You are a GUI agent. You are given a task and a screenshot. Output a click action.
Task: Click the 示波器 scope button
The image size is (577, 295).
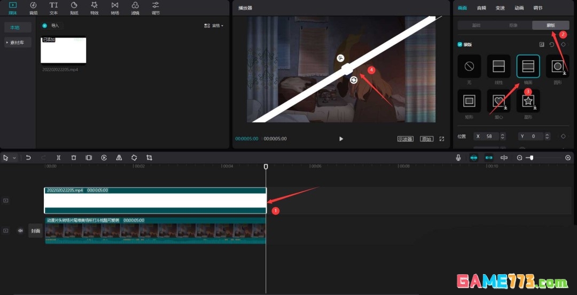(x=405, y=139)
